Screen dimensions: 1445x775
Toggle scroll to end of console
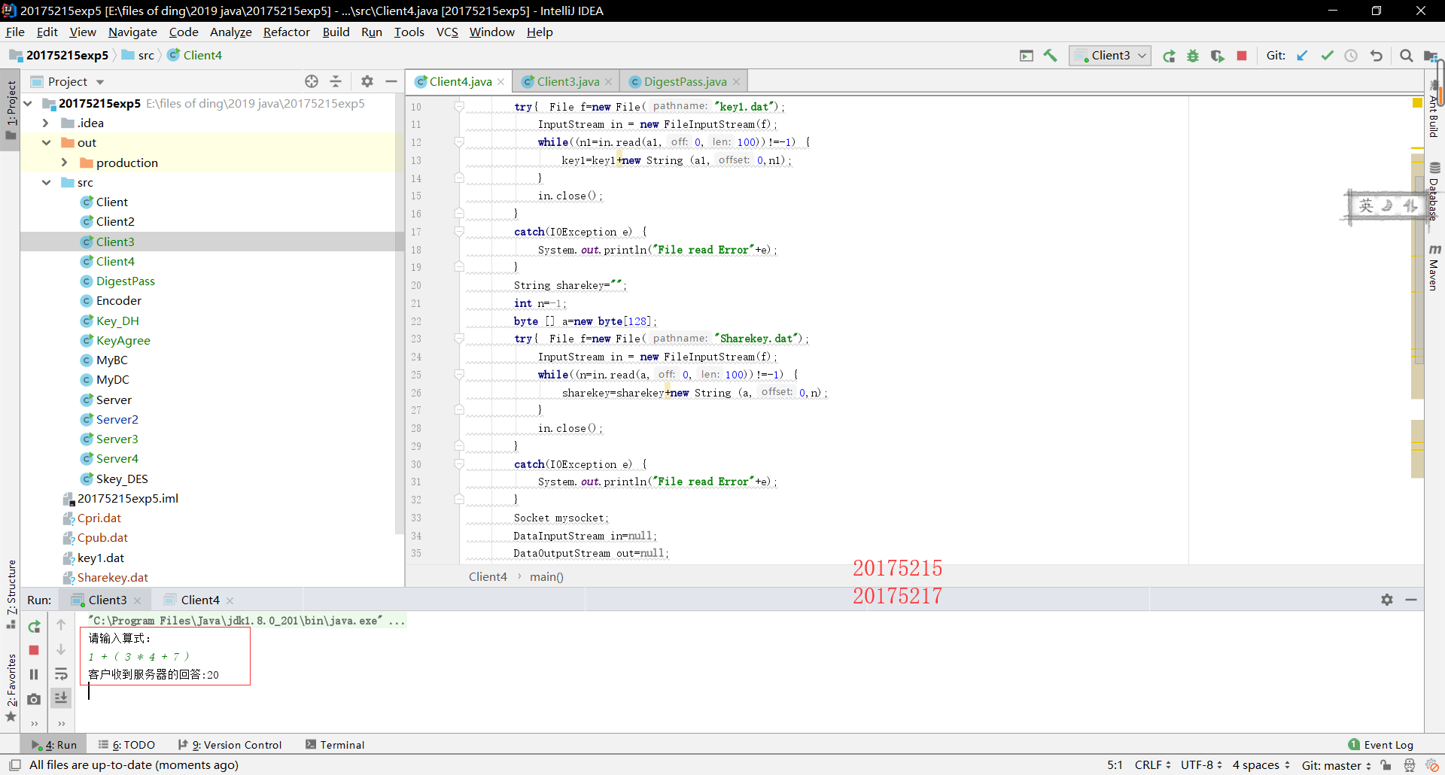pos(61,698)
